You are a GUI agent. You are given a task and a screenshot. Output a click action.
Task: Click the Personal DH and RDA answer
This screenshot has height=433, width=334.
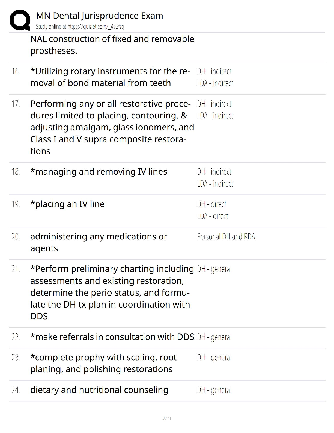(226, 237)
